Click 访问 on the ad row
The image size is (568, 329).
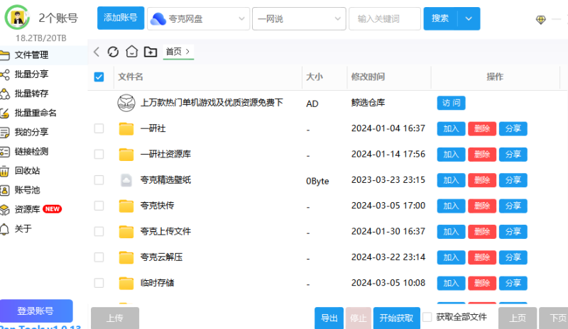point(451,103)
